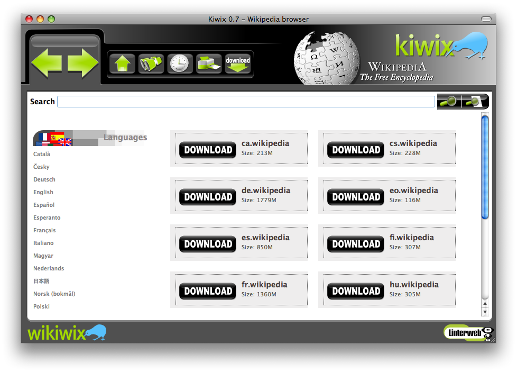Click the flags Languages banner
Screen dimensions: 517x372
click(x=90, y=138)
